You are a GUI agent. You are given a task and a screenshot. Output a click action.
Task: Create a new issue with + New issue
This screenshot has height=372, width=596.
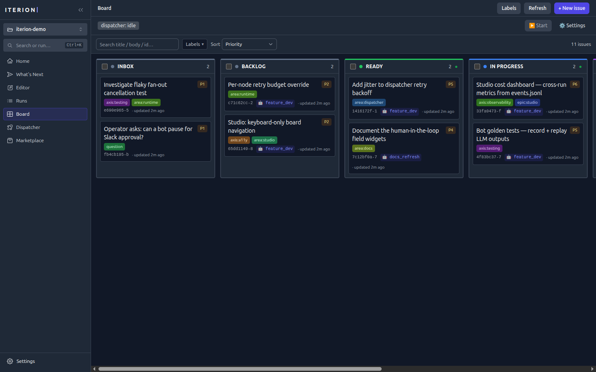pos(572,8)
